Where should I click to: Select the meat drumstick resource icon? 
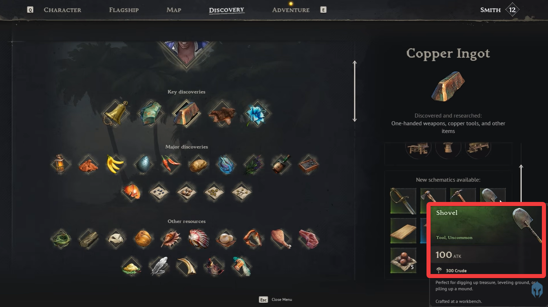point(281,239)
